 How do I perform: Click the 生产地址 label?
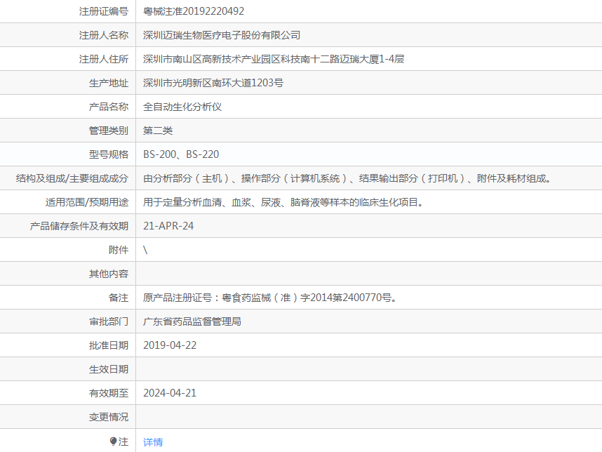coord(109,83)
